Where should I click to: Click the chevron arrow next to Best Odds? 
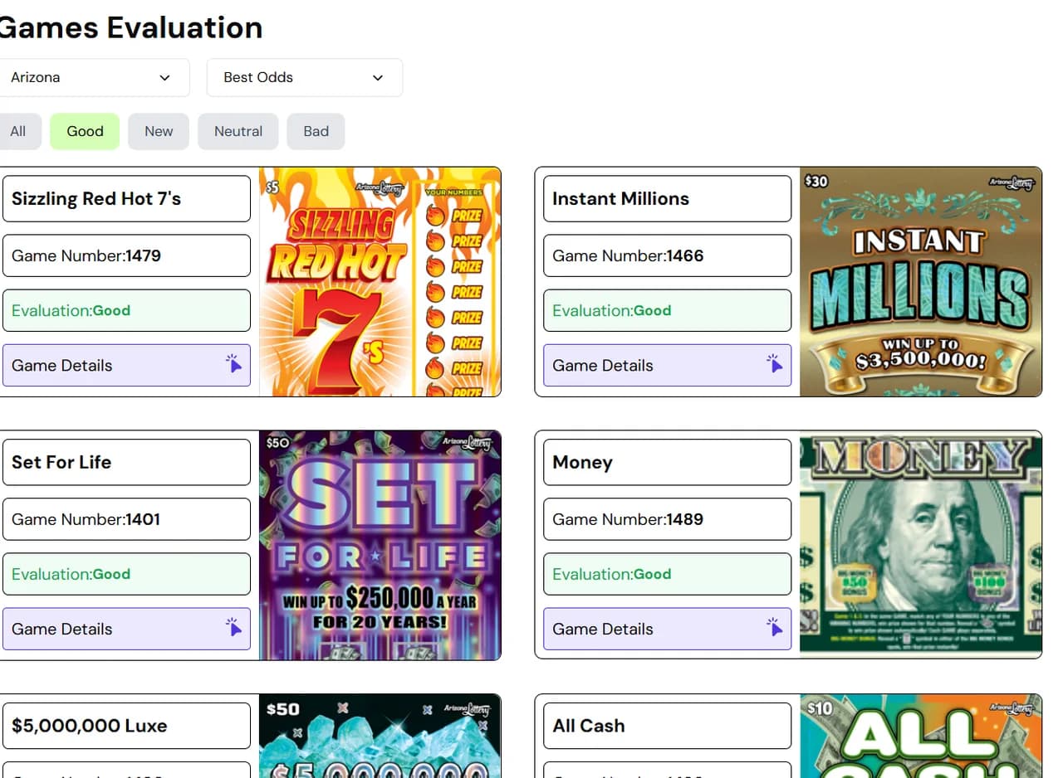[378, 78]
